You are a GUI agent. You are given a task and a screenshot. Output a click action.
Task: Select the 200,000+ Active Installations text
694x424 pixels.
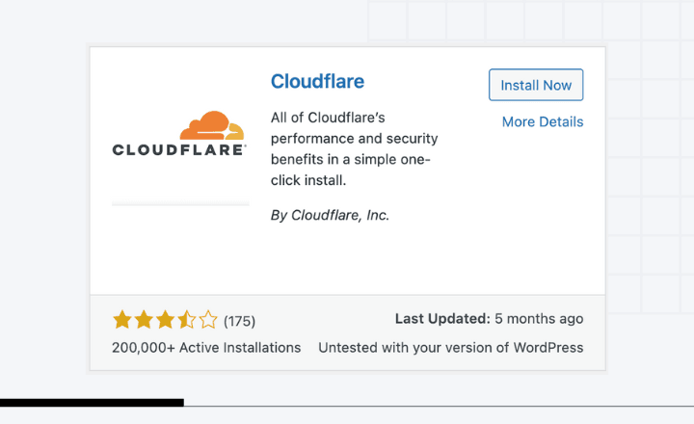[206, 348]
